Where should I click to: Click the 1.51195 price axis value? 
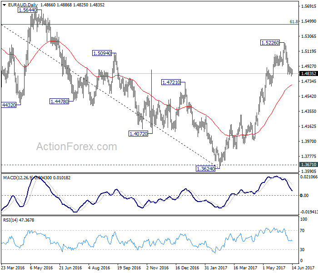[308, 51]
